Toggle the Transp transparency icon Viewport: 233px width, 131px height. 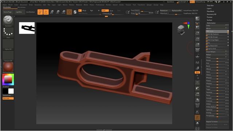click(197, 112)
